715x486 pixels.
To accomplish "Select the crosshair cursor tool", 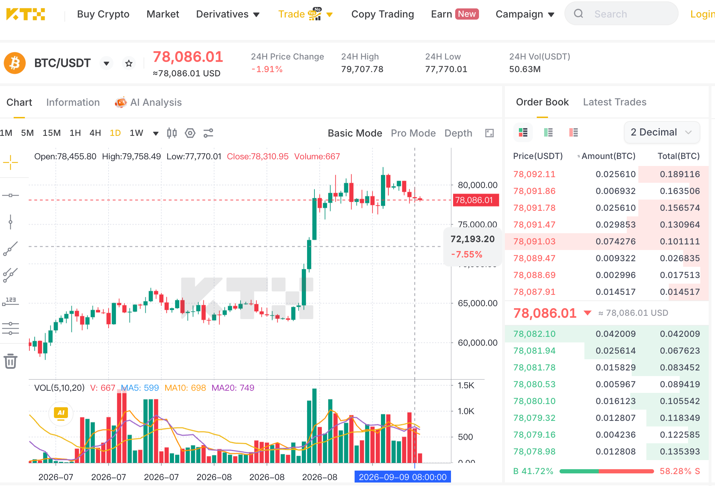I will pos(11,162).
